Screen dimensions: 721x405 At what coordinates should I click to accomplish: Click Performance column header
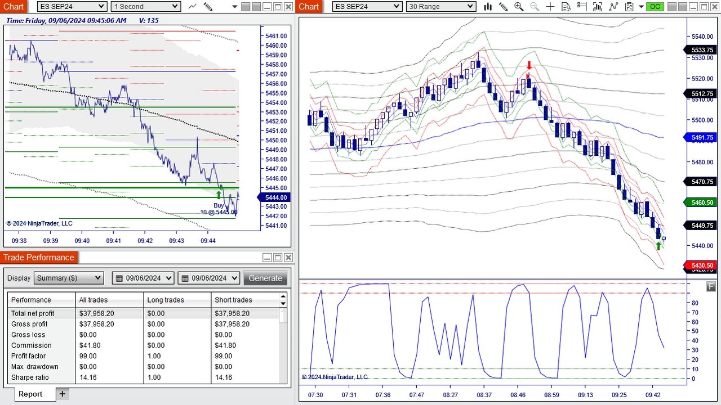(x=42, y=300)
